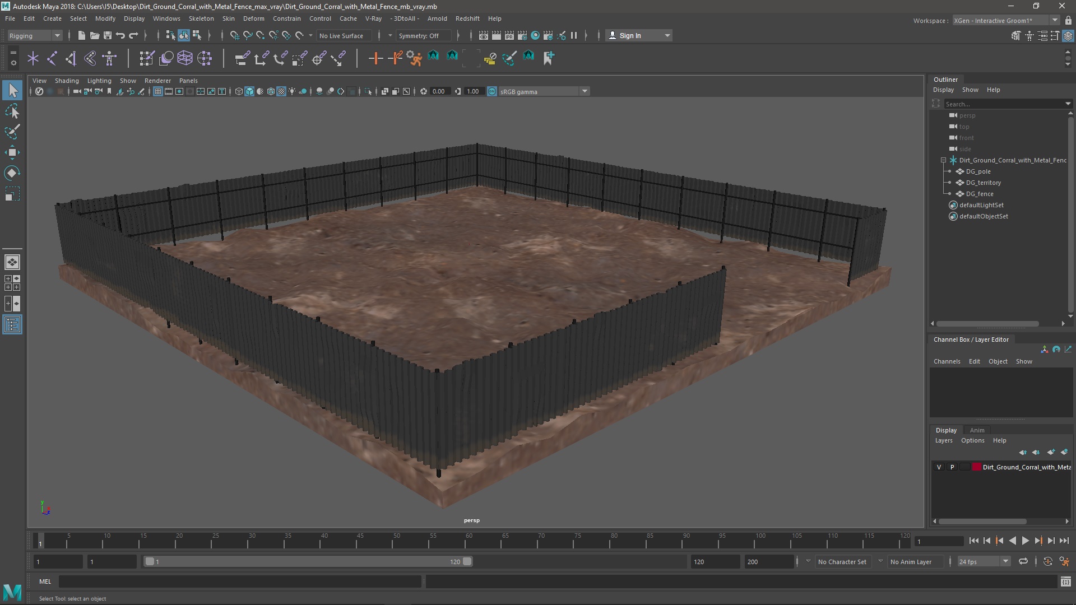The image size is (1076, 605).
Task: Select DG_territory in the Outliner
Action: (983, 183)
